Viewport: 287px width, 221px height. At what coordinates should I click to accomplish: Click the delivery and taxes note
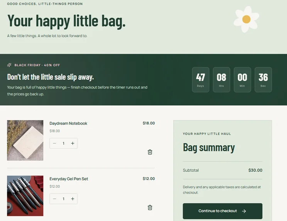(222, 190)
